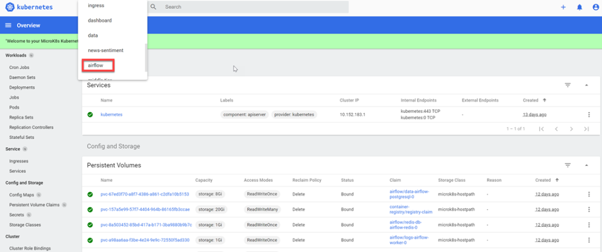Image resolution: width=602 pixels, height=252 pixels.
Task: Go to next page of Services
Action: pyautogui.click(x=571, y=128)
